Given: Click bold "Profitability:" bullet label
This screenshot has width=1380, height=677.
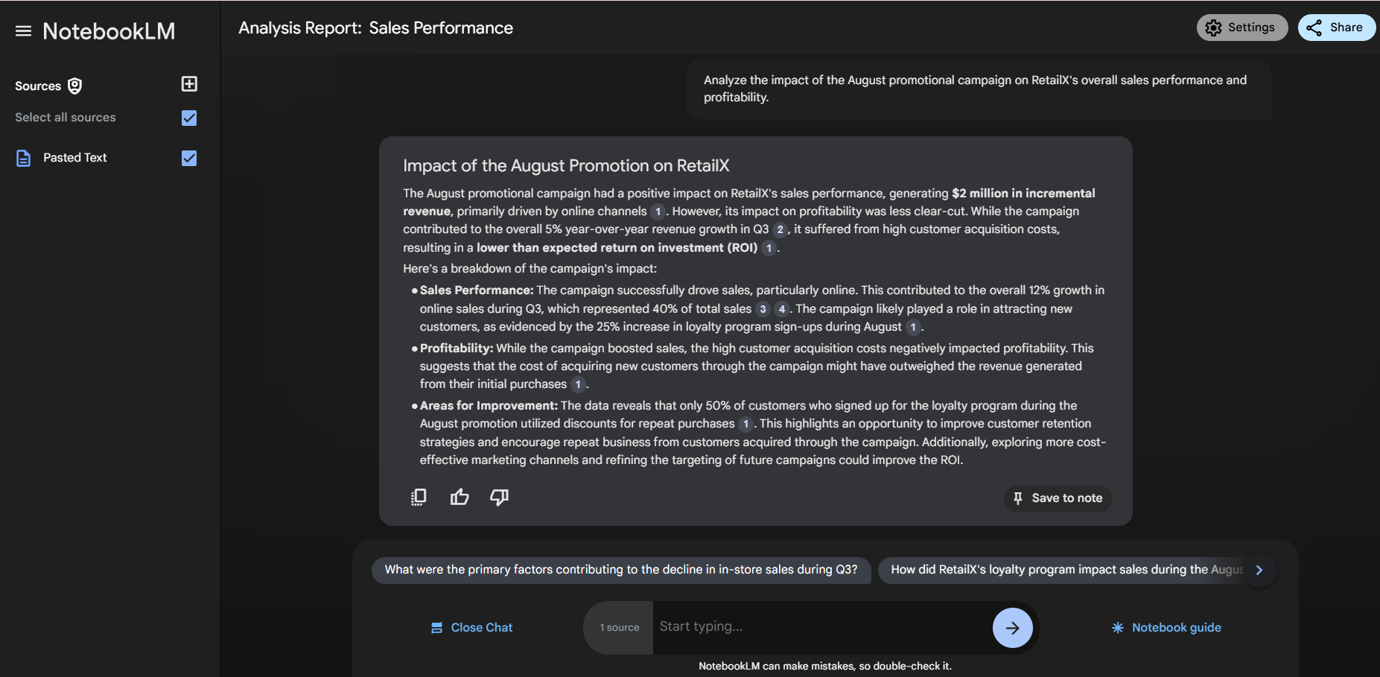Looking at the screenshot, I should [x=457, y=349].
